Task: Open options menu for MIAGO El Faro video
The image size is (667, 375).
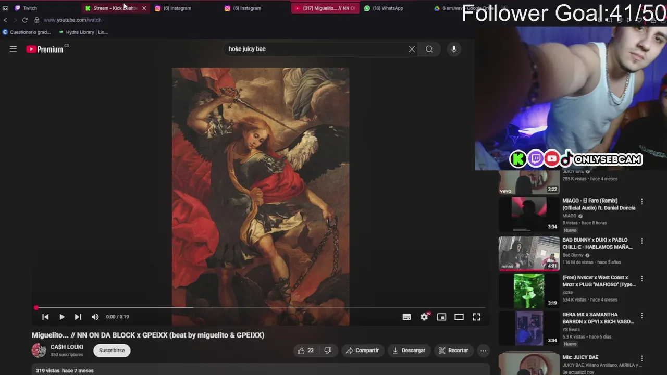Action: tap(642, 202)
